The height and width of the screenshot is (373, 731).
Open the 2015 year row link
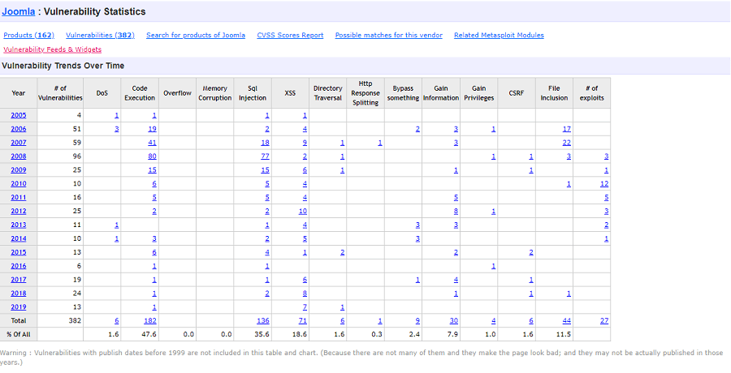(x=19, y=252)
